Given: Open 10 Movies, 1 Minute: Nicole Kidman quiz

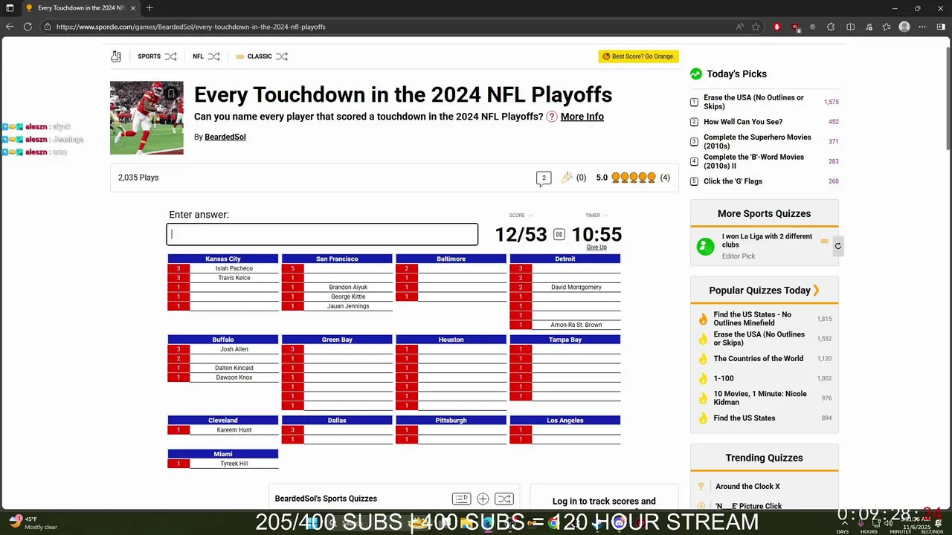Looking at the screenshot, I should (x=760, y=398).
